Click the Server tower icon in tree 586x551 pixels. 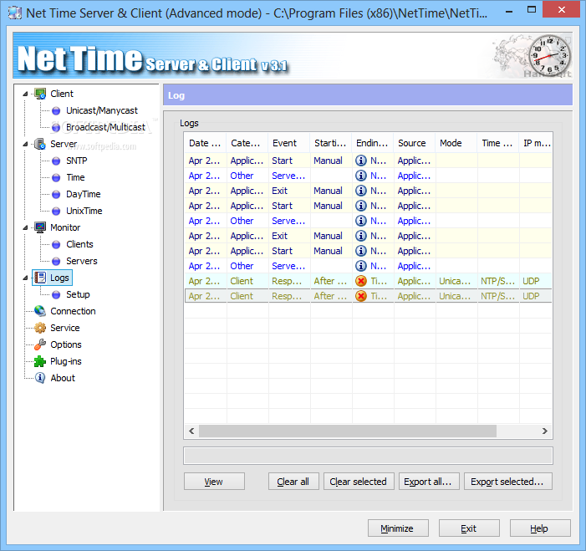[x=40, y=144]
